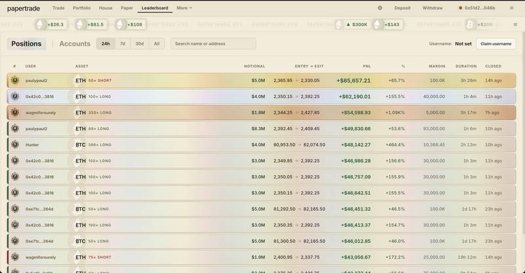525x273 pixels.
Task: Click the ETH icon on the $300K ticker chip
Action: point(339,24)
